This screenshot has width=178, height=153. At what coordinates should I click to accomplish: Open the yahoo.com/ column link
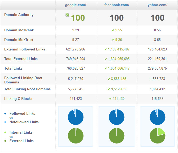coord(158,5)
